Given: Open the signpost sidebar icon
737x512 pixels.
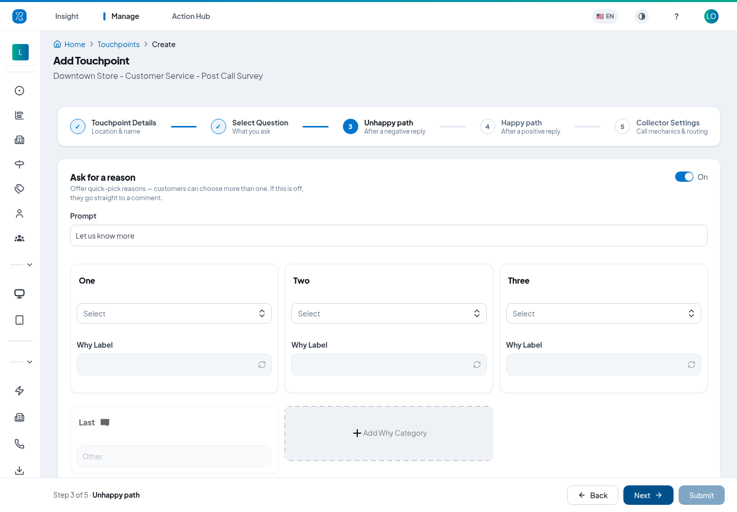Looking at the screenshot, I should click(19, 164).
